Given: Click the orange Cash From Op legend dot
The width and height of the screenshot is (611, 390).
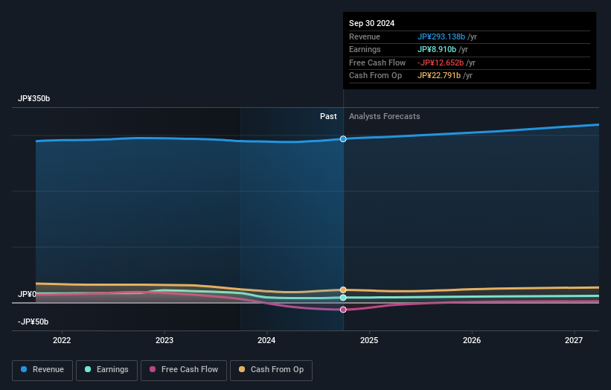Looking at the screenshot, I should [242, 369].
